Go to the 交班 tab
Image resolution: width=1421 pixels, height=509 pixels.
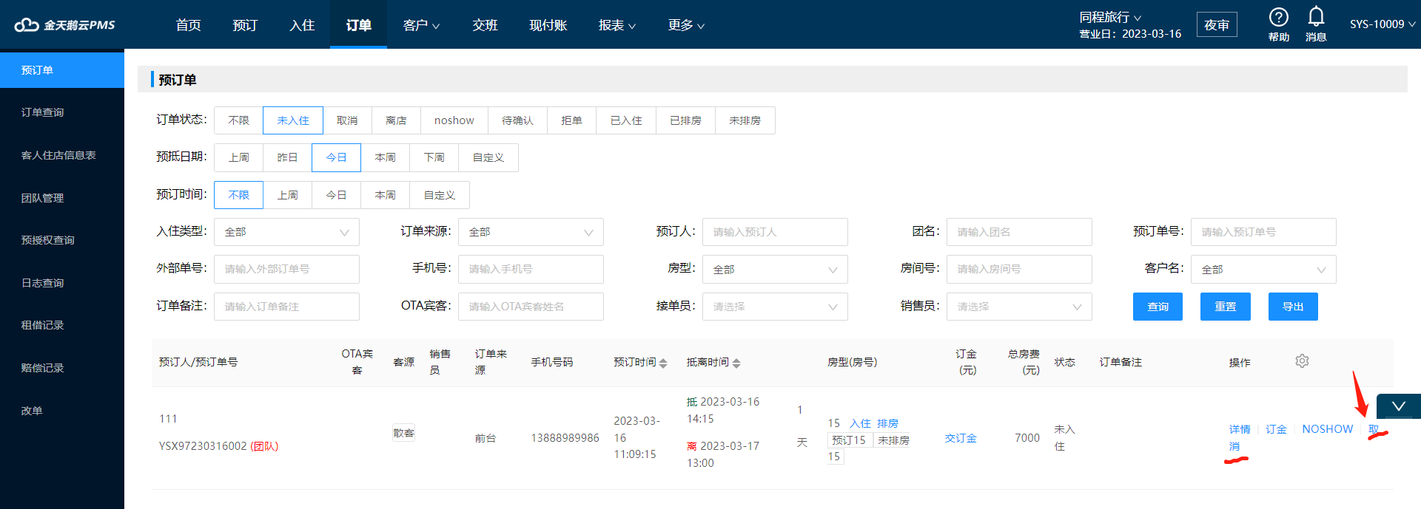485,25
